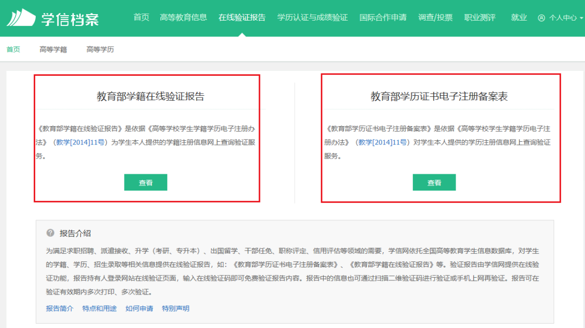This screenshot has width=585, height=328.
Task: Navigate to 国际合作申请 page
Action: point(383,17)
